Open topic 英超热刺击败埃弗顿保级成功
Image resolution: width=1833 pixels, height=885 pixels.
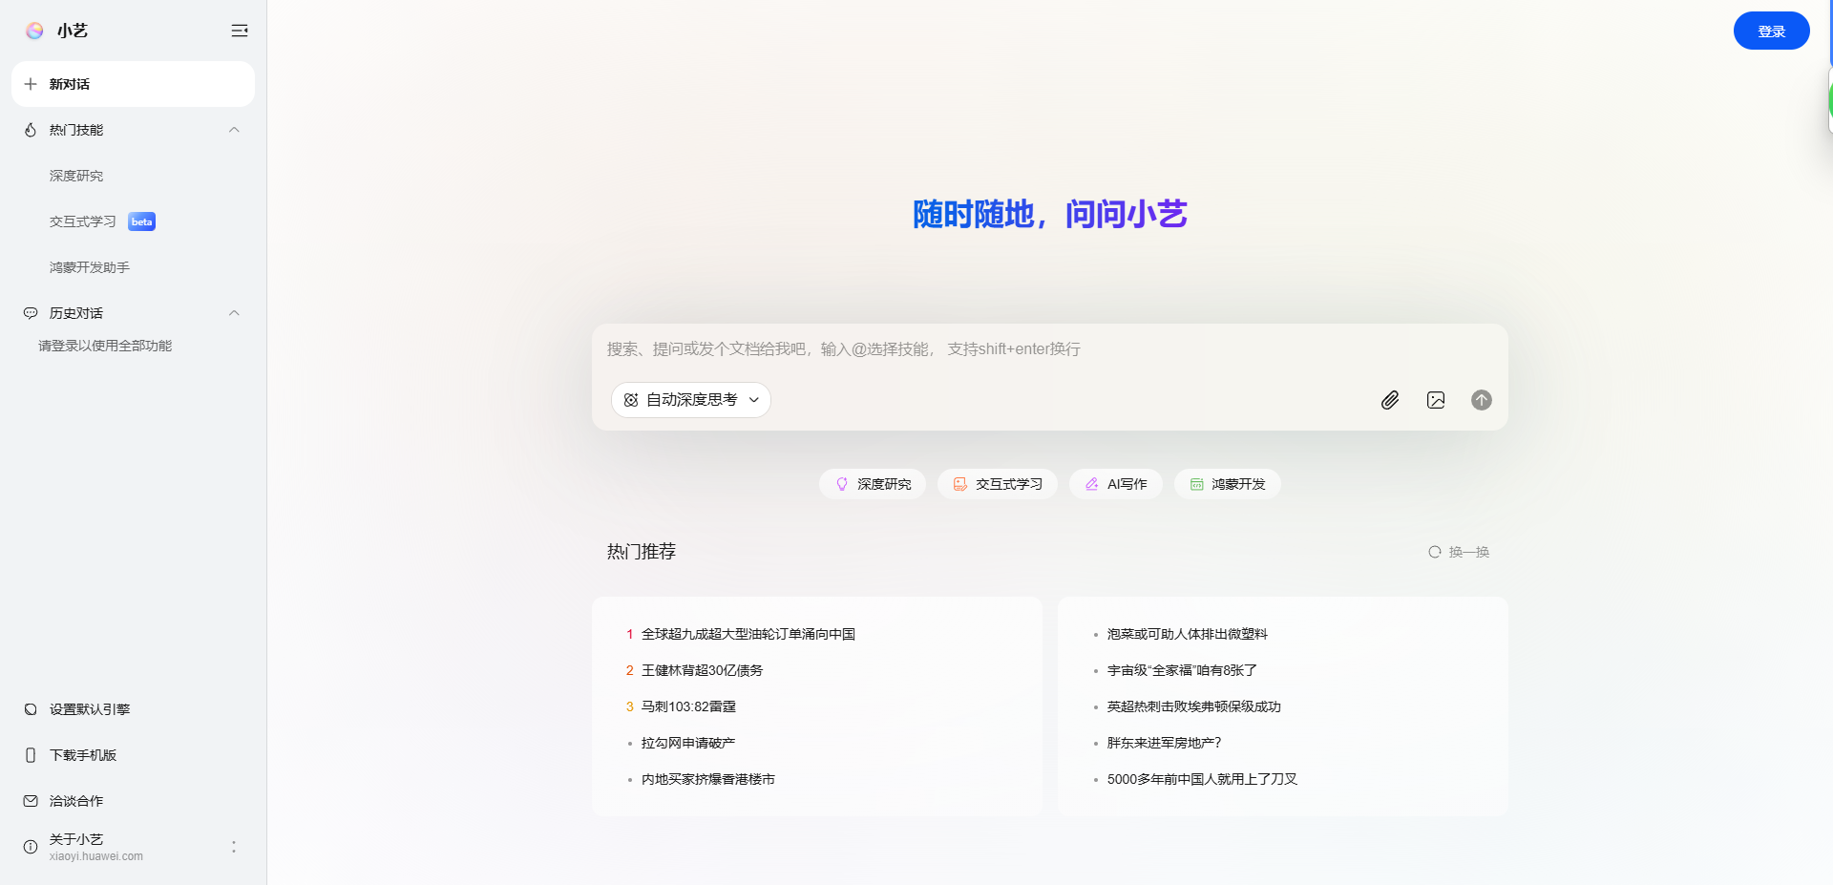[x=1194, y=706]
